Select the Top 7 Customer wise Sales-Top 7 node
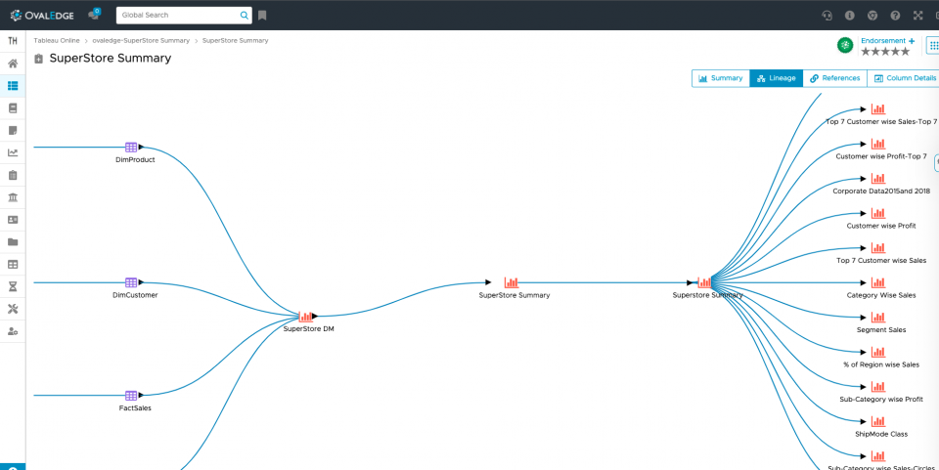Viewport: 939px width, 470px height. [878, 108]
